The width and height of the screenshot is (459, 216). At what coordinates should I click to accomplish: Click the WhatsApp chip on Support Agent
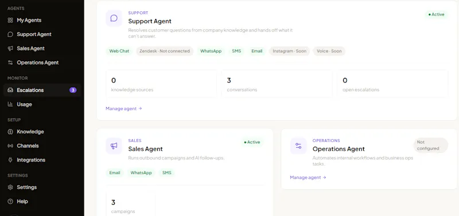click(x=211, y=51)
